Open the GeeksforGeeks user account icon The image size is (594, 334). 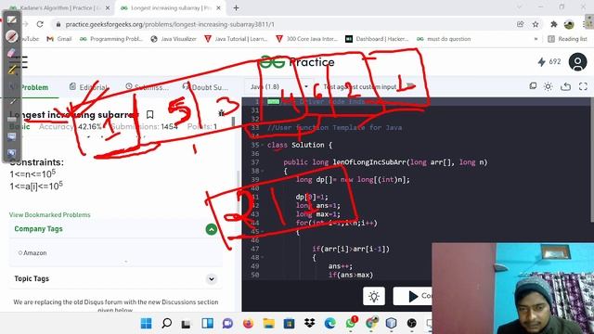(x=577, y=62)
